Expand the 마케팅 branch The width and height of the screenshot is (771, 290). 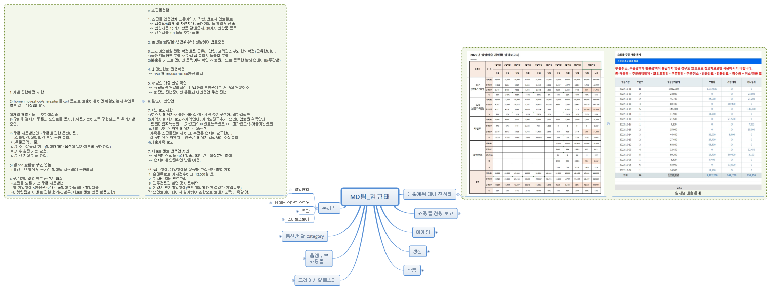436,232
